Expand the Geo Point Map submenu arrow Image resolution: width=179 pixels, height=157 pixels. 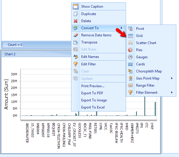point(172,78)
